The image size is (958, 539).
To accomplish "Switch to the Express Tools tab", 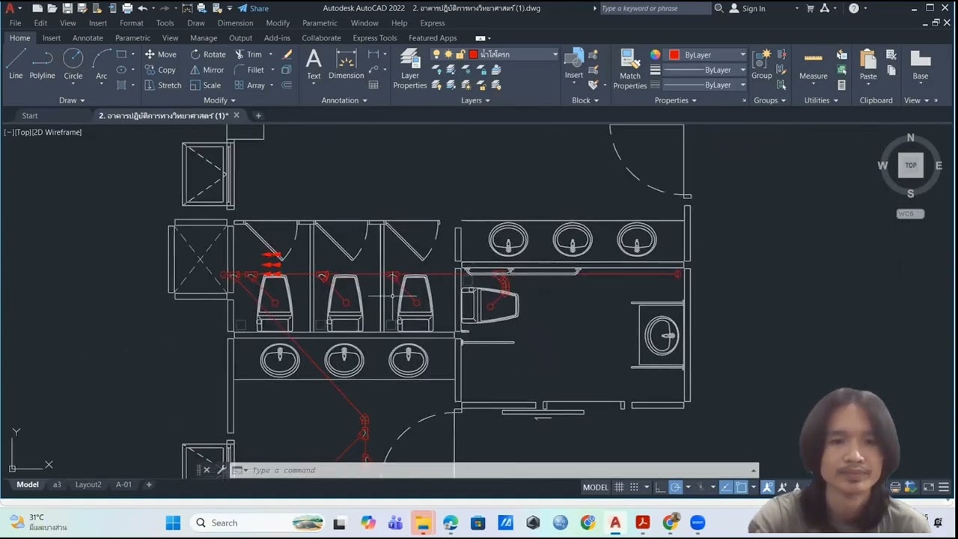I will coord(374,38).
